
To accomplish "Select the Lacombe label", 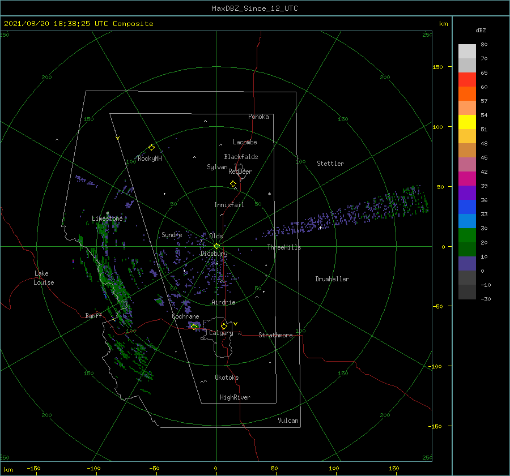I will 245,142.
